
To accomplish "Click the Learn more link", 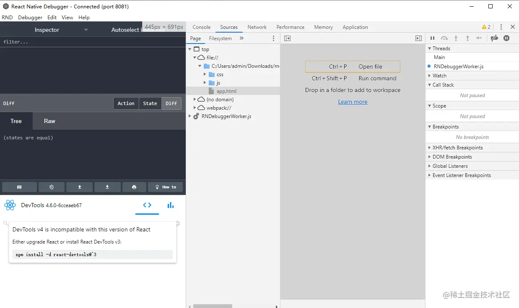I will coord(353,102).
